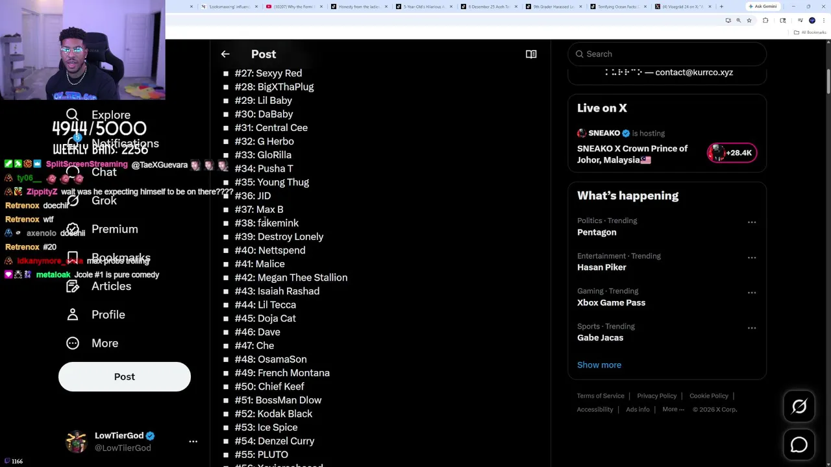
Task: Open the Chrome three-dot menu
Action: pyautogui.click(x=824, y=20)
